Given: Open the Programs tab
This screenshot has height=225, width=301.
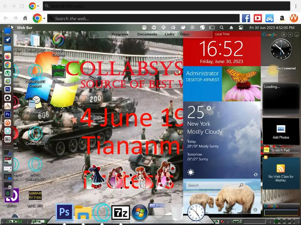Looking at the screenshot, I should click(x=120, y=35).
